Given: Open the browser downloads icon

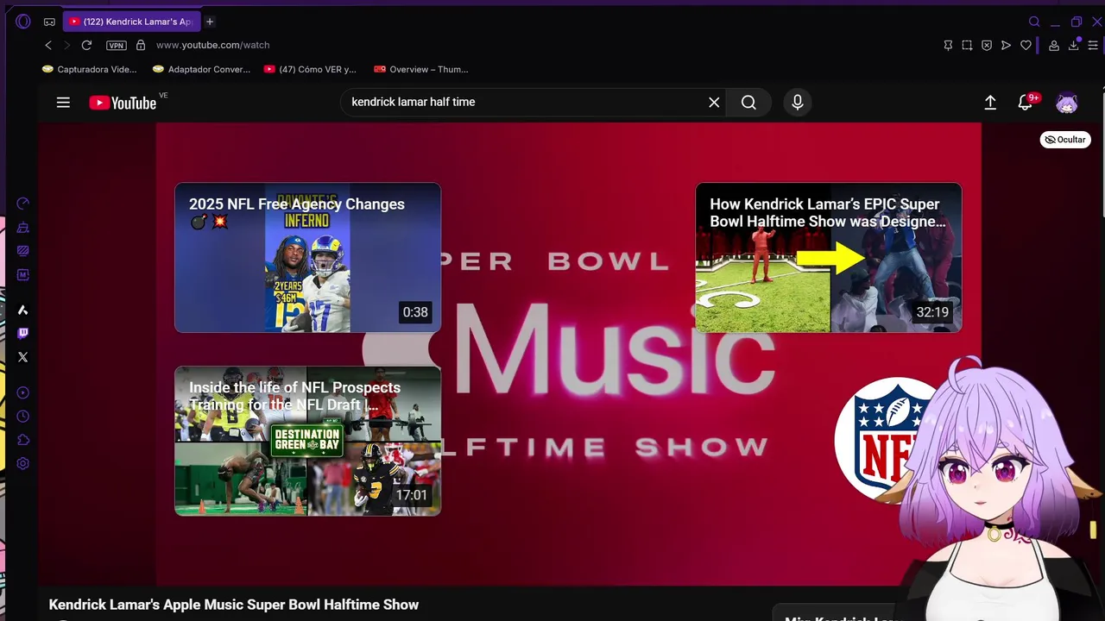Looking at the screenshot, I should pos(1074,45).
